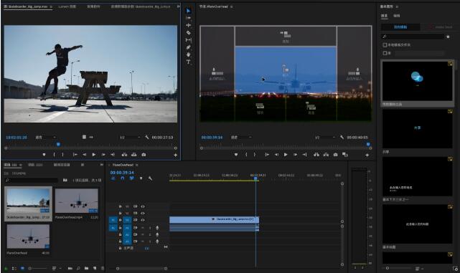Pick the Hand tool
460x273 pixels.
(x=188, y=54)
